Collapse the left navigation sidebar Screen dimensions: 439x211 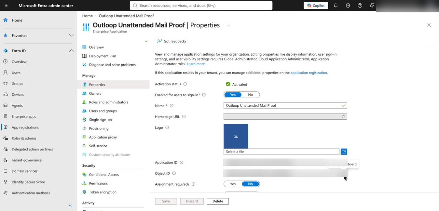pyautogui.click(x=70, y=205)
